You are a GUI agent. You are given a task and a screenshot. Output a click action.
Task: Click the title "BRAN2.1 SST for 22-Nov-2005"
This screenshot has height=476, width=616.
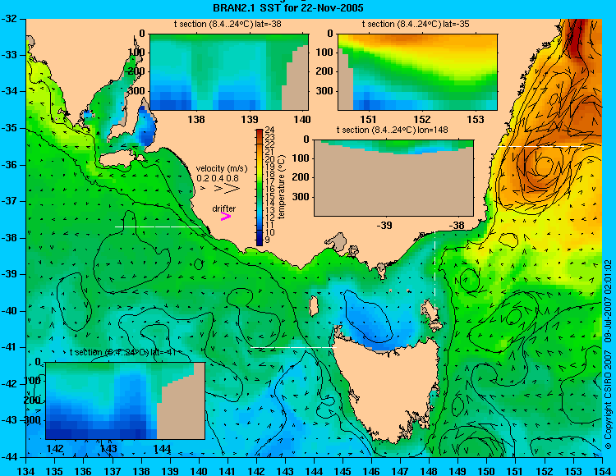pyautogui.click(x=288, y=7)
